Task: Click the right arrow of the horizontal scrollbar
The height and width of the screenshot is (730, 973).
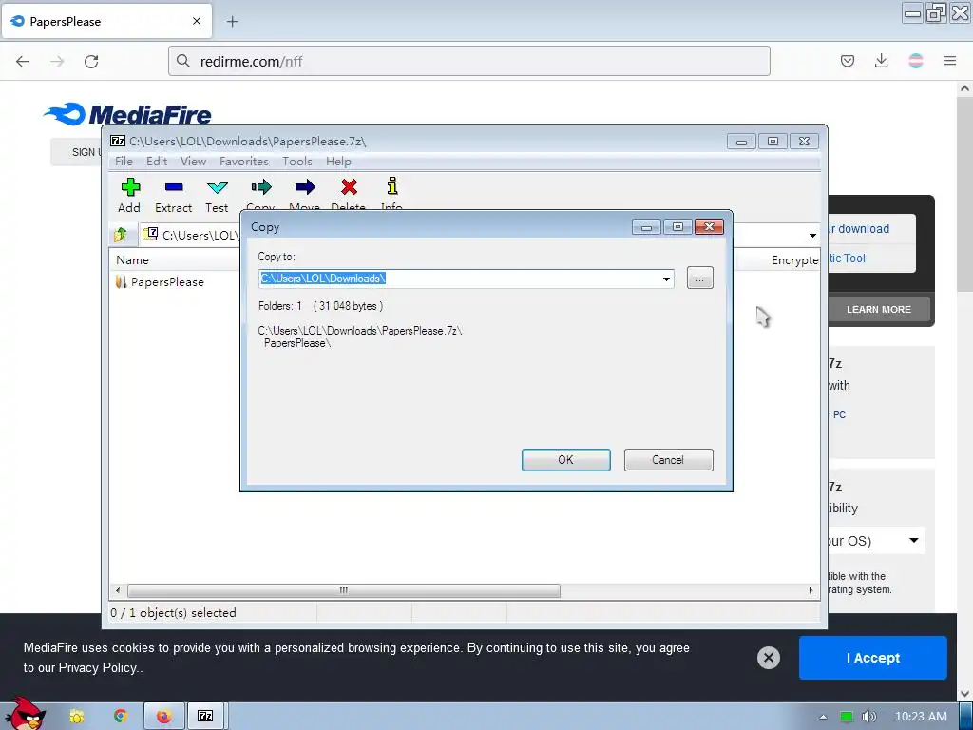Action: [811, 590]
